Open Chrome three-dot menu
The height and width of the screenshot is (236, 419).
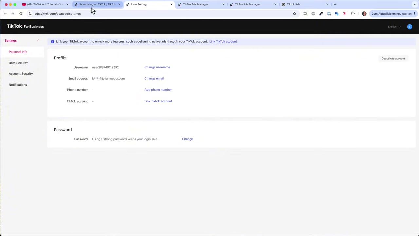(414, 14)
